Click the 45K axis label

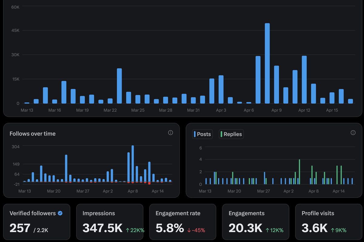click(x=15, y=31)
